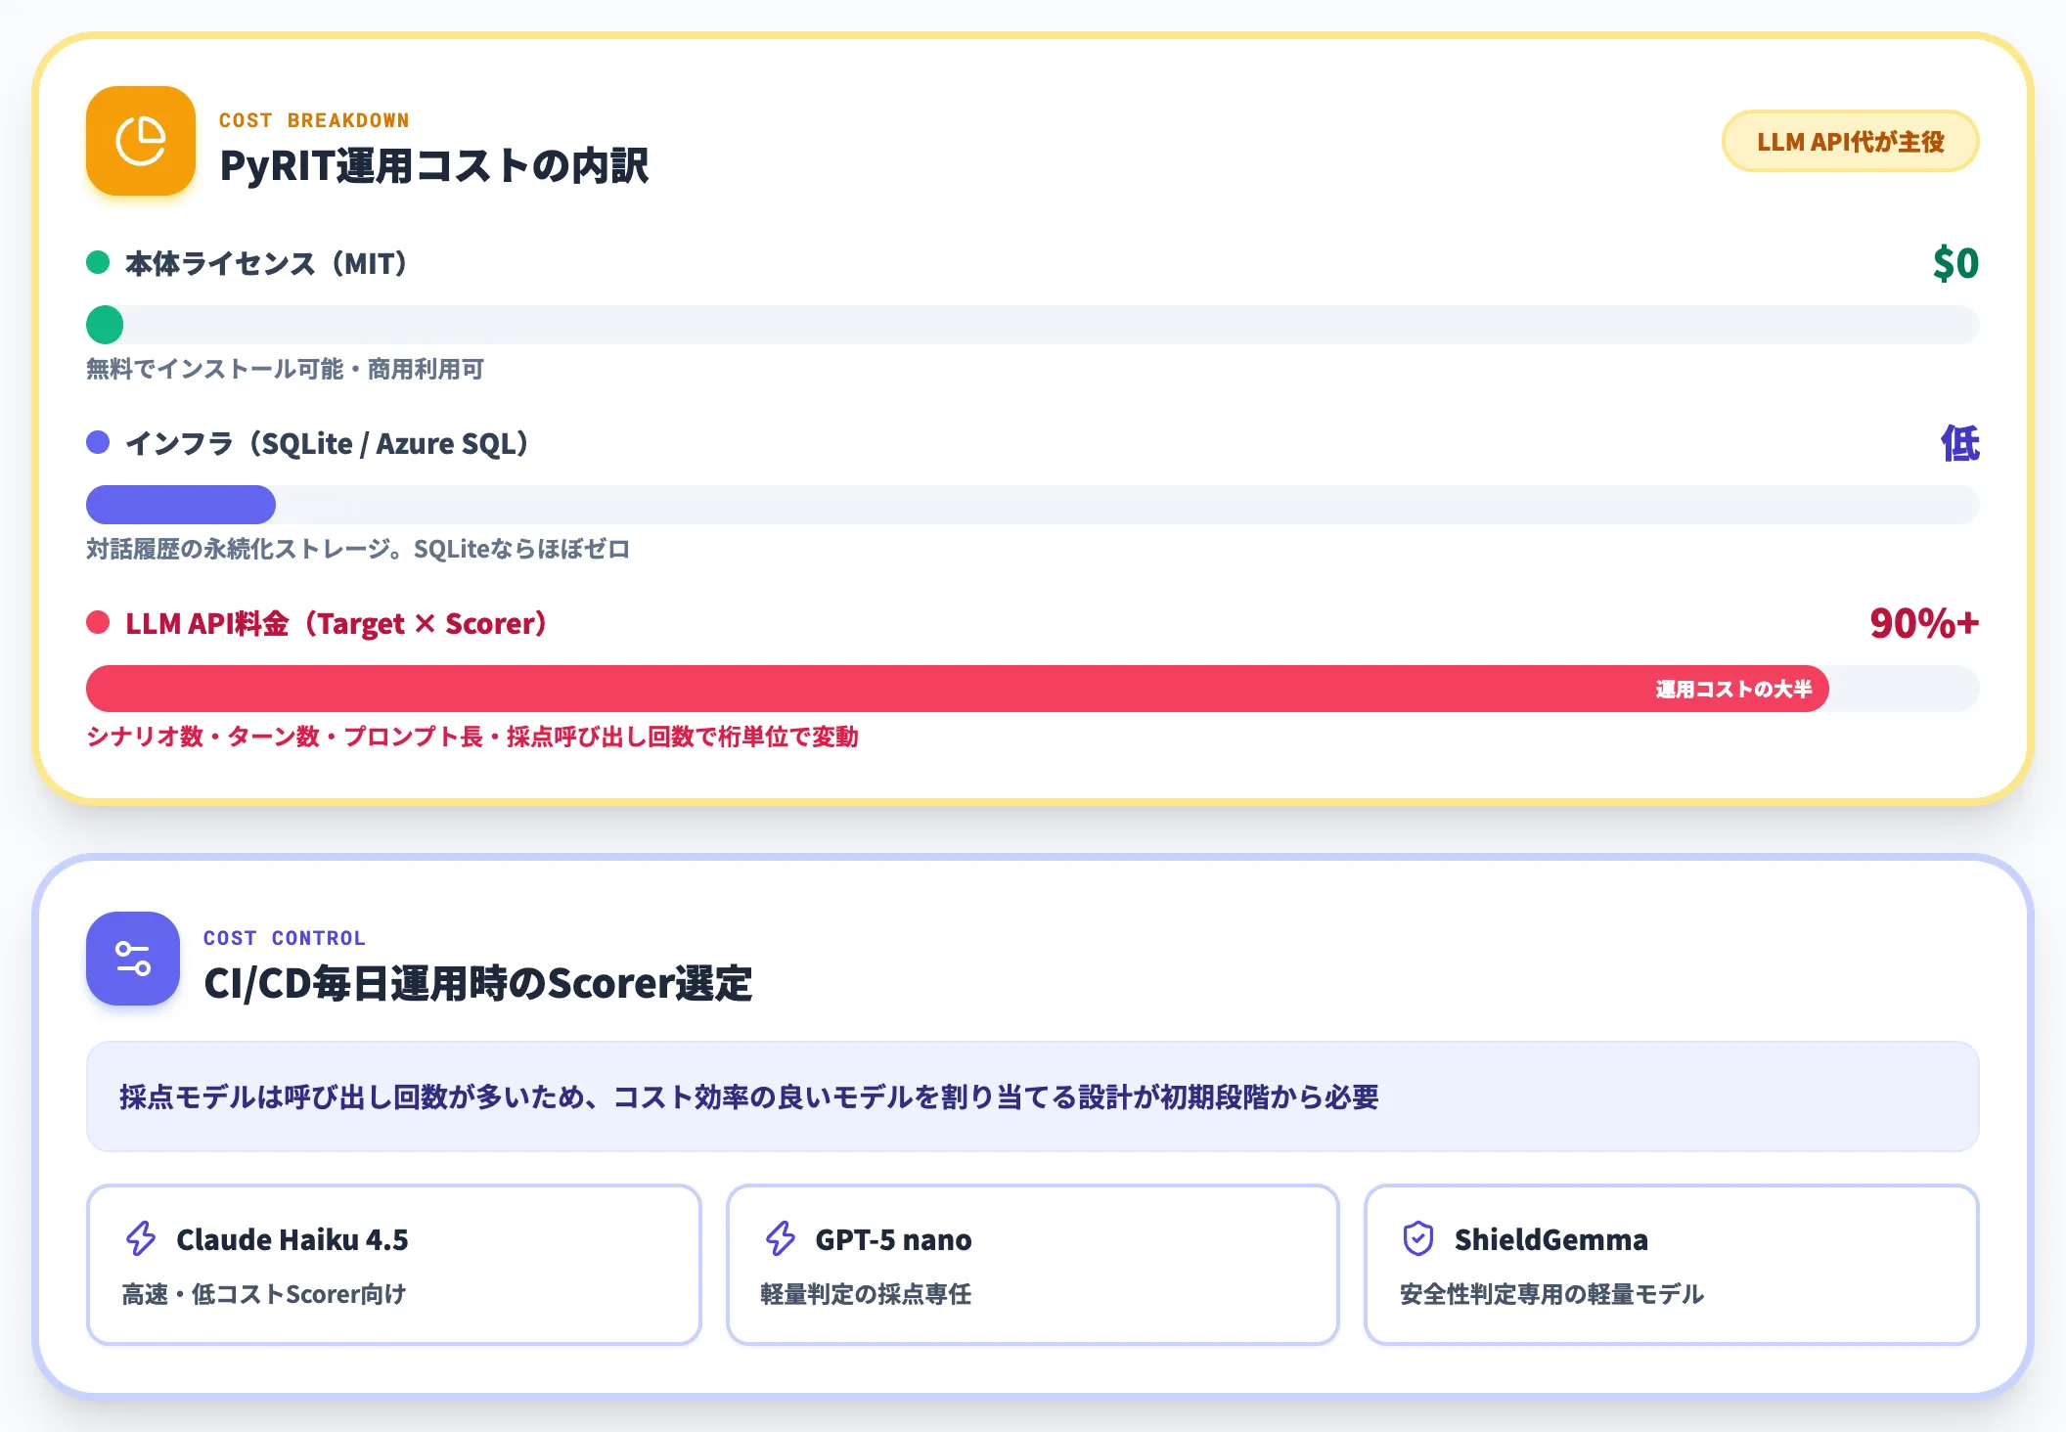Click the purple infrastructure cost progress bar
The height and width of the screenshot is (1432, 2066).
pyautogui.click(x=1033, y=505)
